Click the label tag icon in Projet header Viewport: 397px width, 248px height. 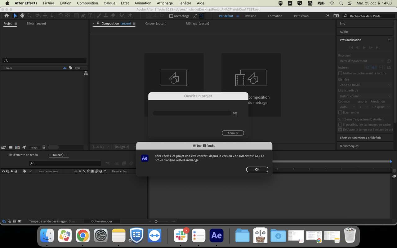point(71,68)
